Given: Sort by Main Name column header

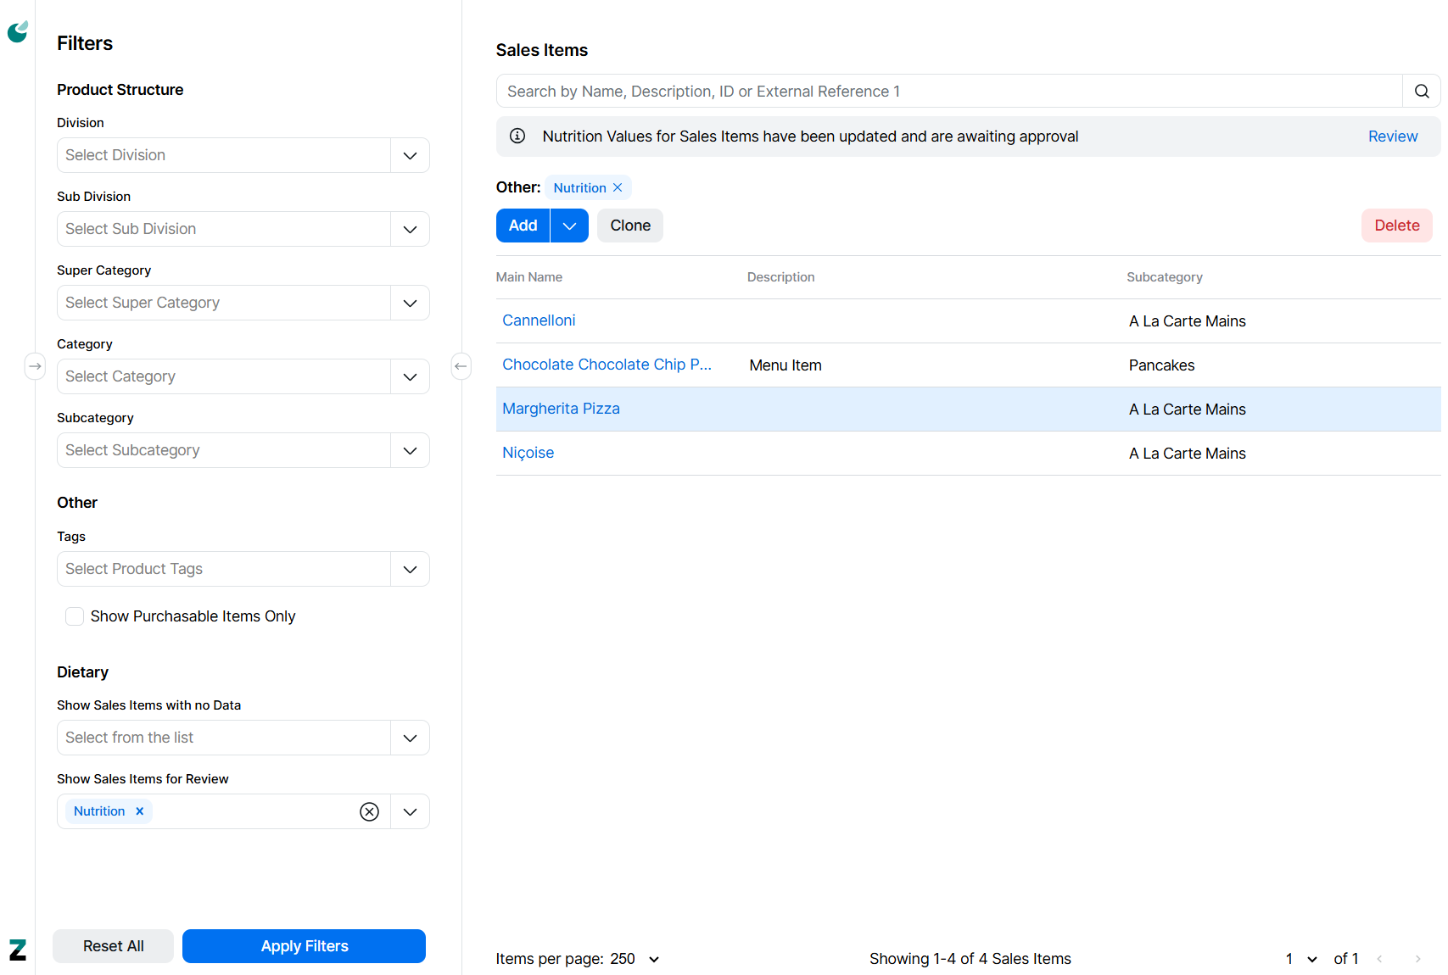Looking at the screenshot, I should (x=529, y=277).
